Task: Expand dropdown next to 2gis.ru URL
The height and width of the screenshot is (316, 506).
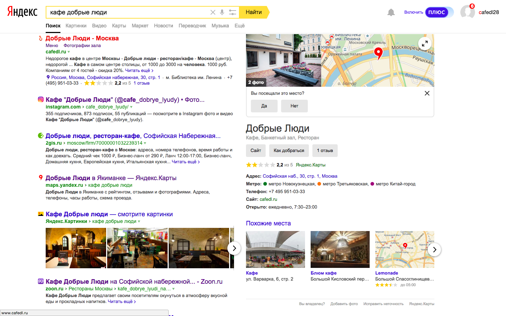Action: click(145, 143)
